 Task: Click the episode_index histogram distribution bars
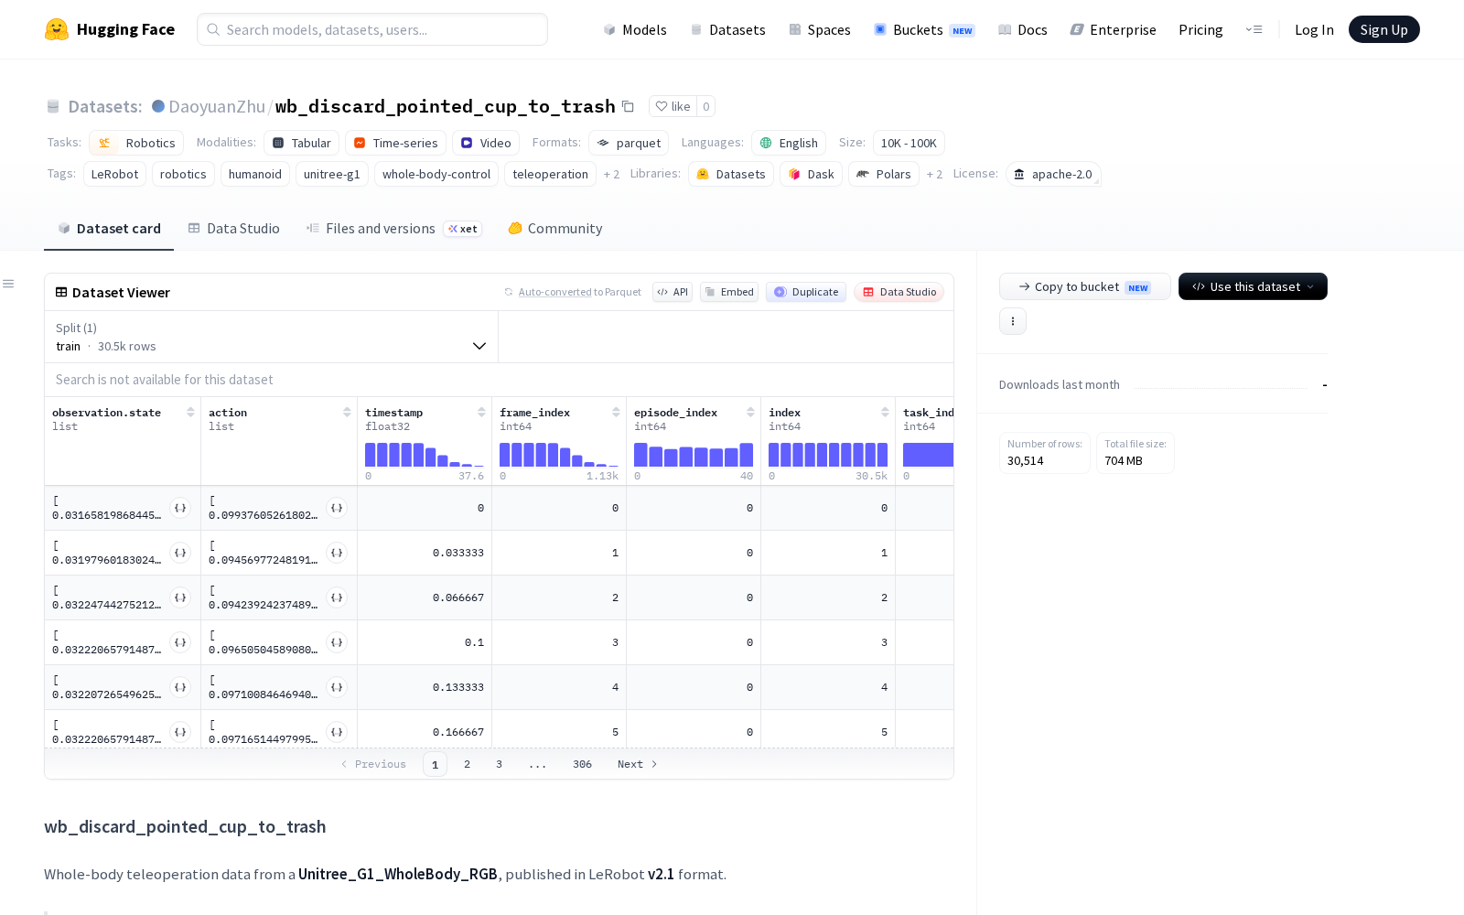click(694, 455)
